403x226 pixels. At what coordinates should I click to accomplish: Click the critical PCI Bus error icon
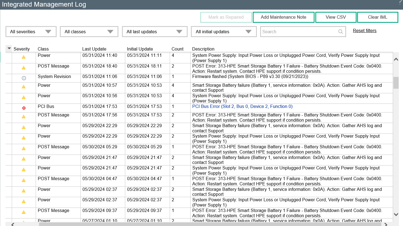click(x=24, y=108)
